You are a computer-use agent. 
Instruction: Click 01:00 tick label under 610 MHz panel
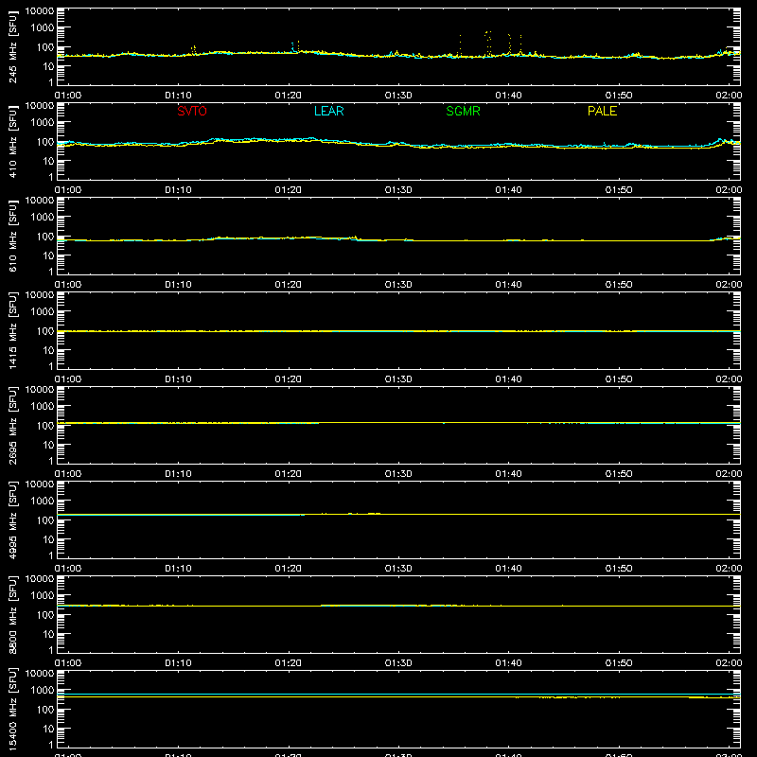point(68,285)
